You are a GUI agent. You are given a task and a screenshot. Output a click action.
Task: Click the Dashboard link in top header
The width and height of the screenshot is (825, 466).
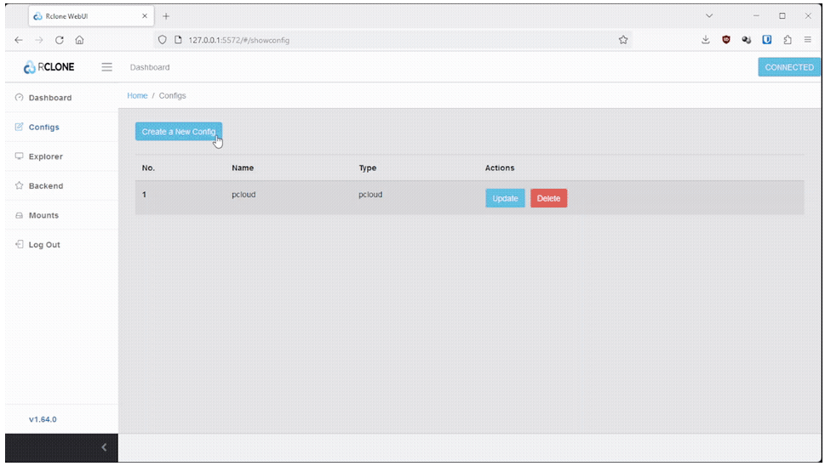(150, 67)
